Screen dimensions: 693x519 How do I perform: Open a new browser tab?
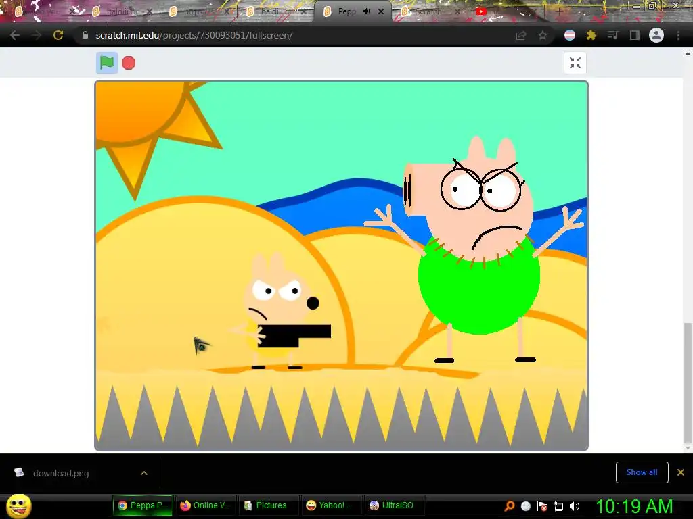pos(560,12)
